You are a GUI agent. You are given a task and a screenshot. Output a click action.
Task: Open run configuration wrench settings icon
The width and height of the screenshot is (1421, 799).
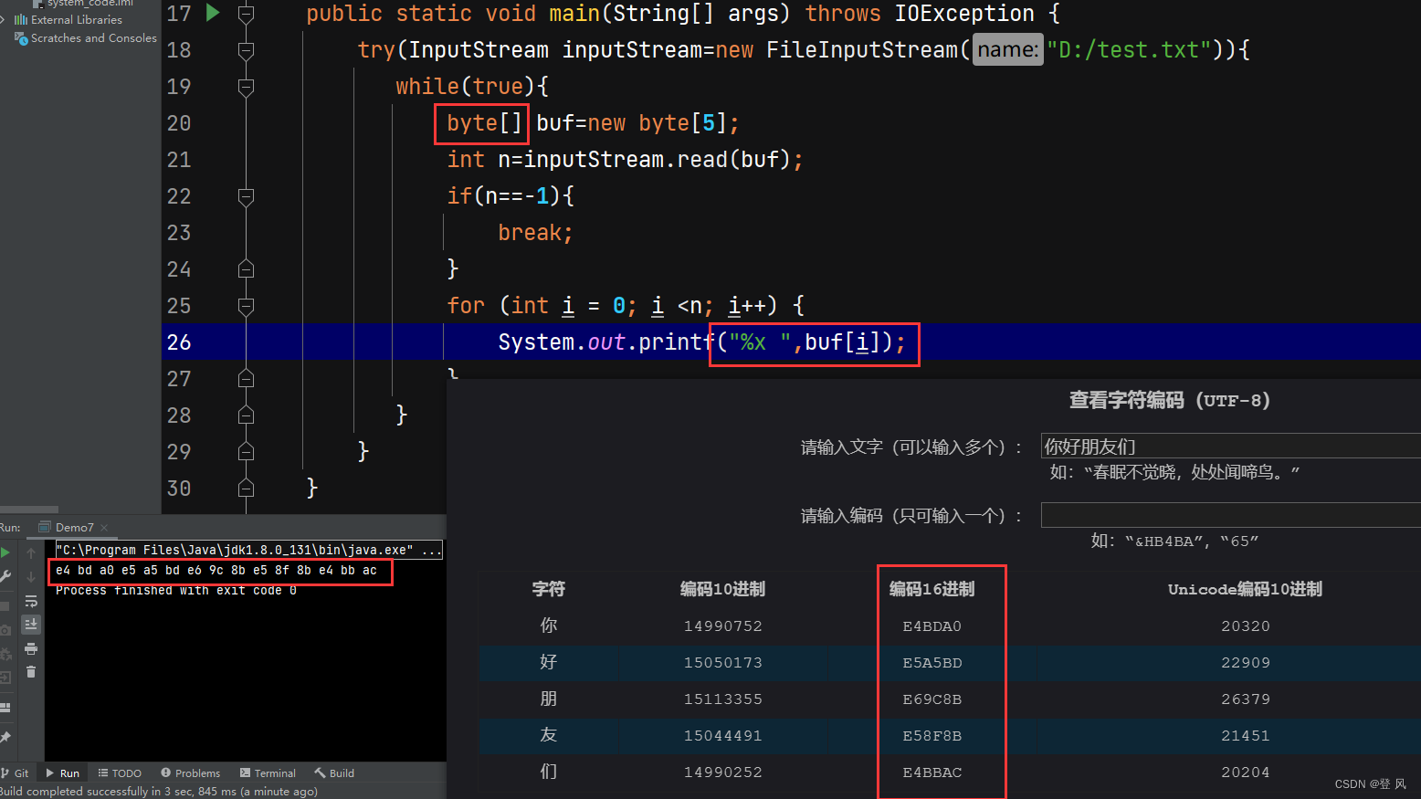point(5,576)
